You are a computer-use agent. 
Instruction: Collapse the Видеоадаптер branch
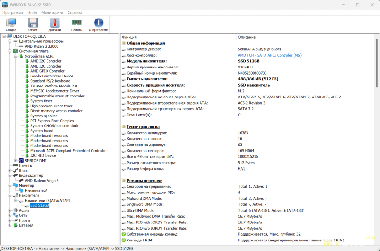point(10,175)
